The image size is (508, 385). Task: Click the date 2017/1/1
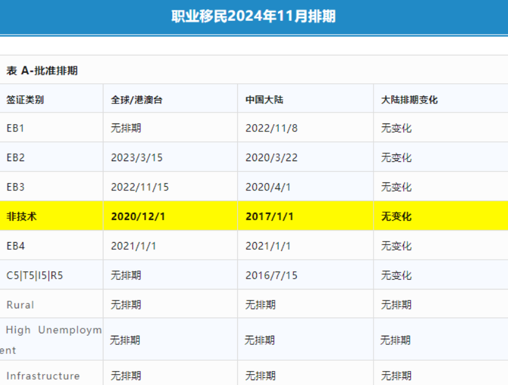[270, 217]
